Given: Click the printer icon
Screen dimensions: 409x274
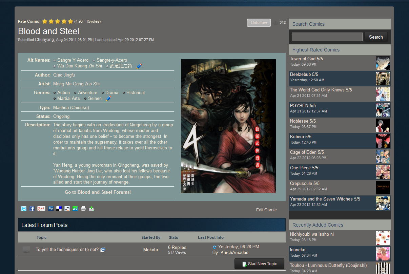Looking at the screenshot, I should [83, 209].
